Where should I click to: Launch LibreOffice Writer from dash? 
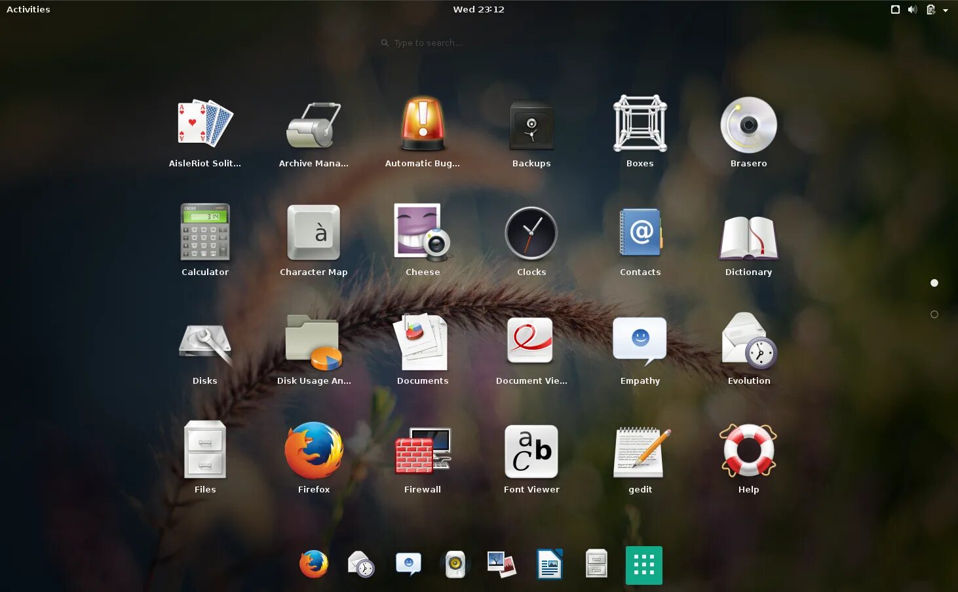(550, 564)
